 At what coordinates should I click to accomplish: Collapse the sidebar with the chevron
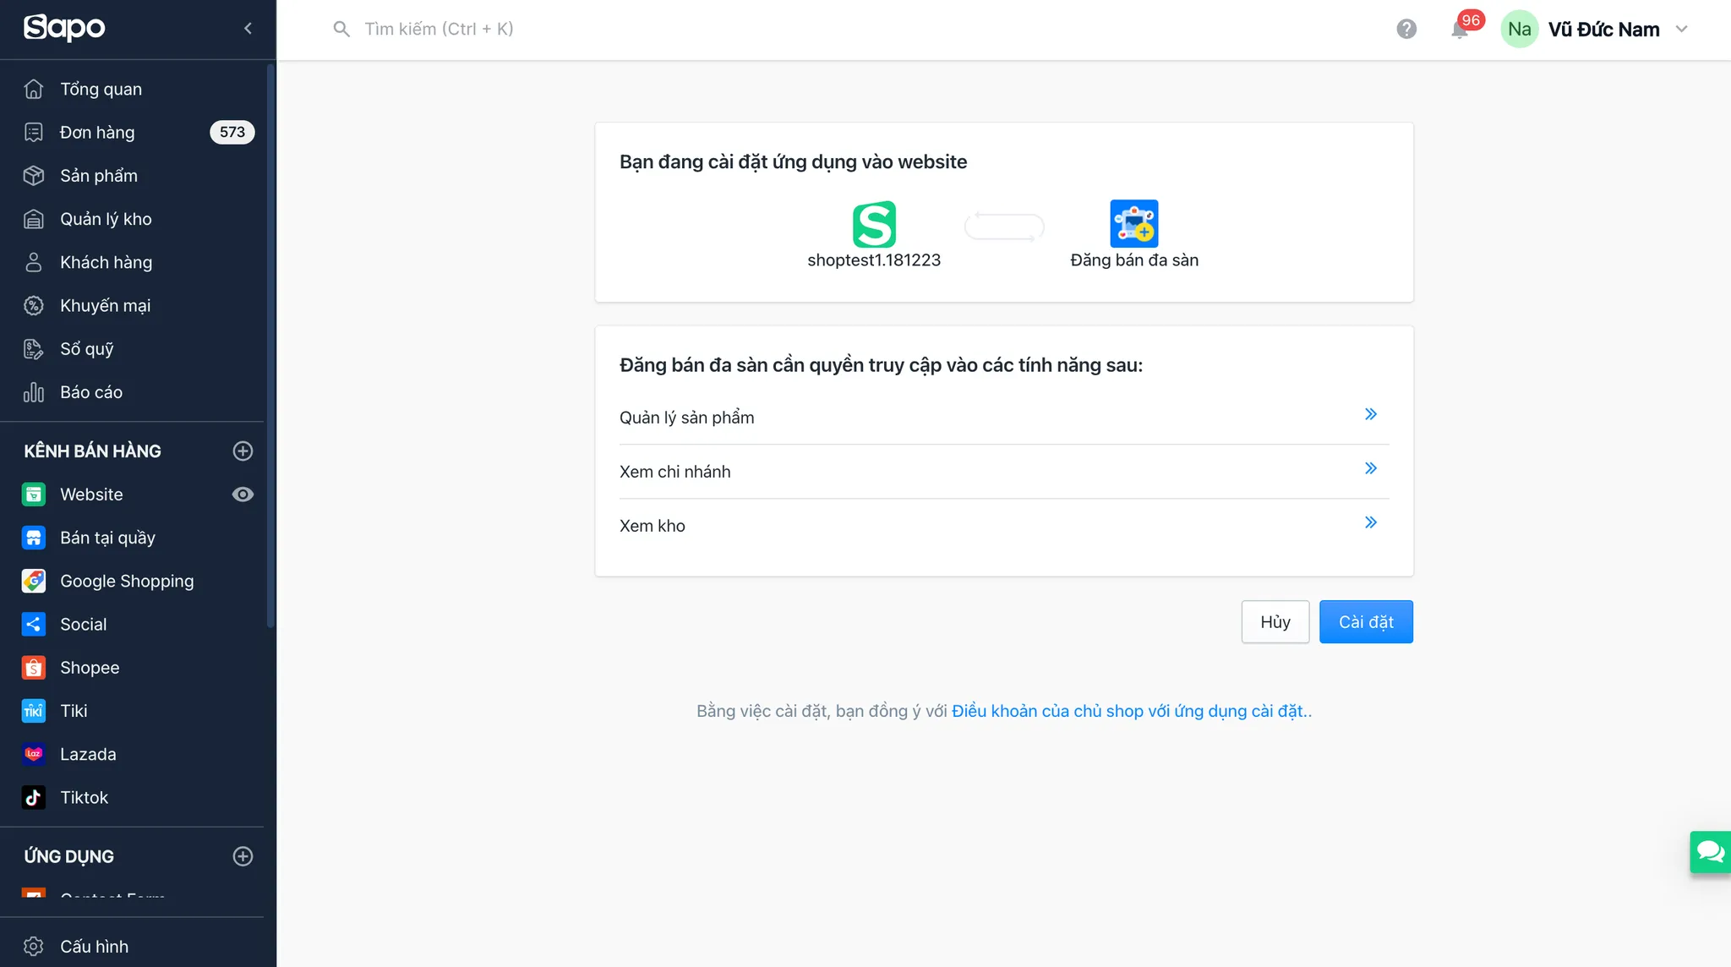[x=248, y=29]
